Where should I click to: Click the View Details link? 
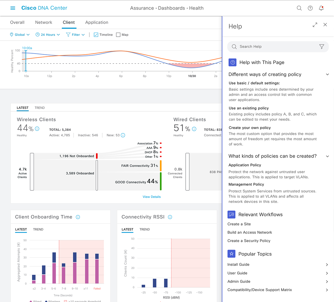tap(152, 197)
